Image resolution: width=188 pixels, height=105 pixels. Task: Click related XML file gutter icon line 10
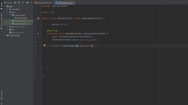38,18
